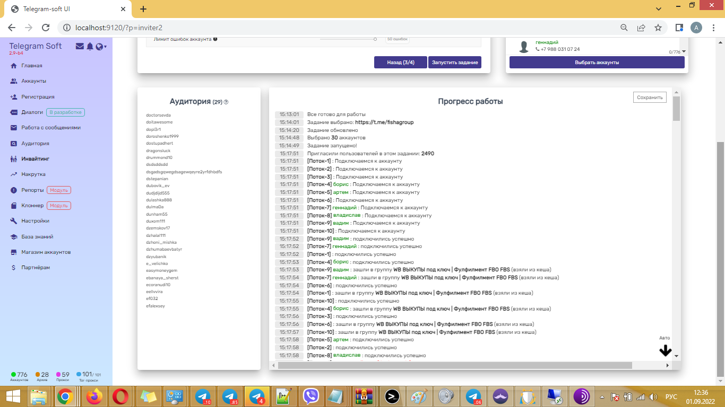725x407 pixels.
Task: Start the task with Запустить задание
Action: (455, 63)
